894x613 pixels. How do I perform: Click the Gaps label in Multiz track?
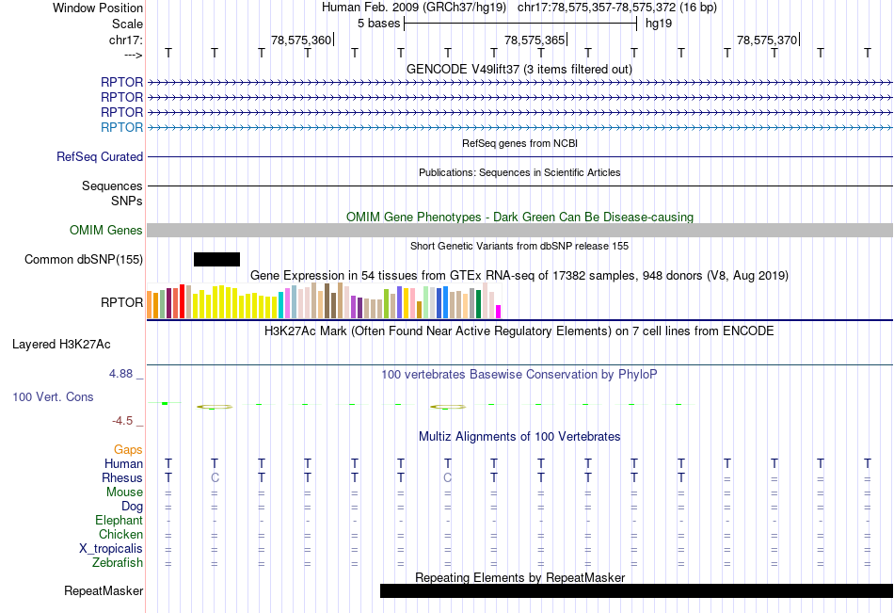pyautogui.click(x=128, y=450)
